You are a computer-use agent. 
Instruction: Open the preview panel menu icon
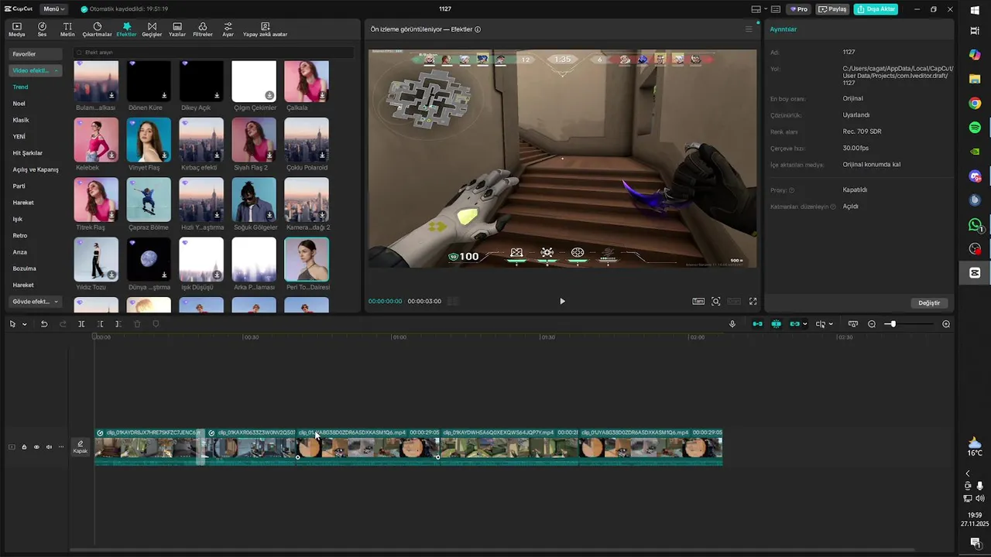pos(749,29)
